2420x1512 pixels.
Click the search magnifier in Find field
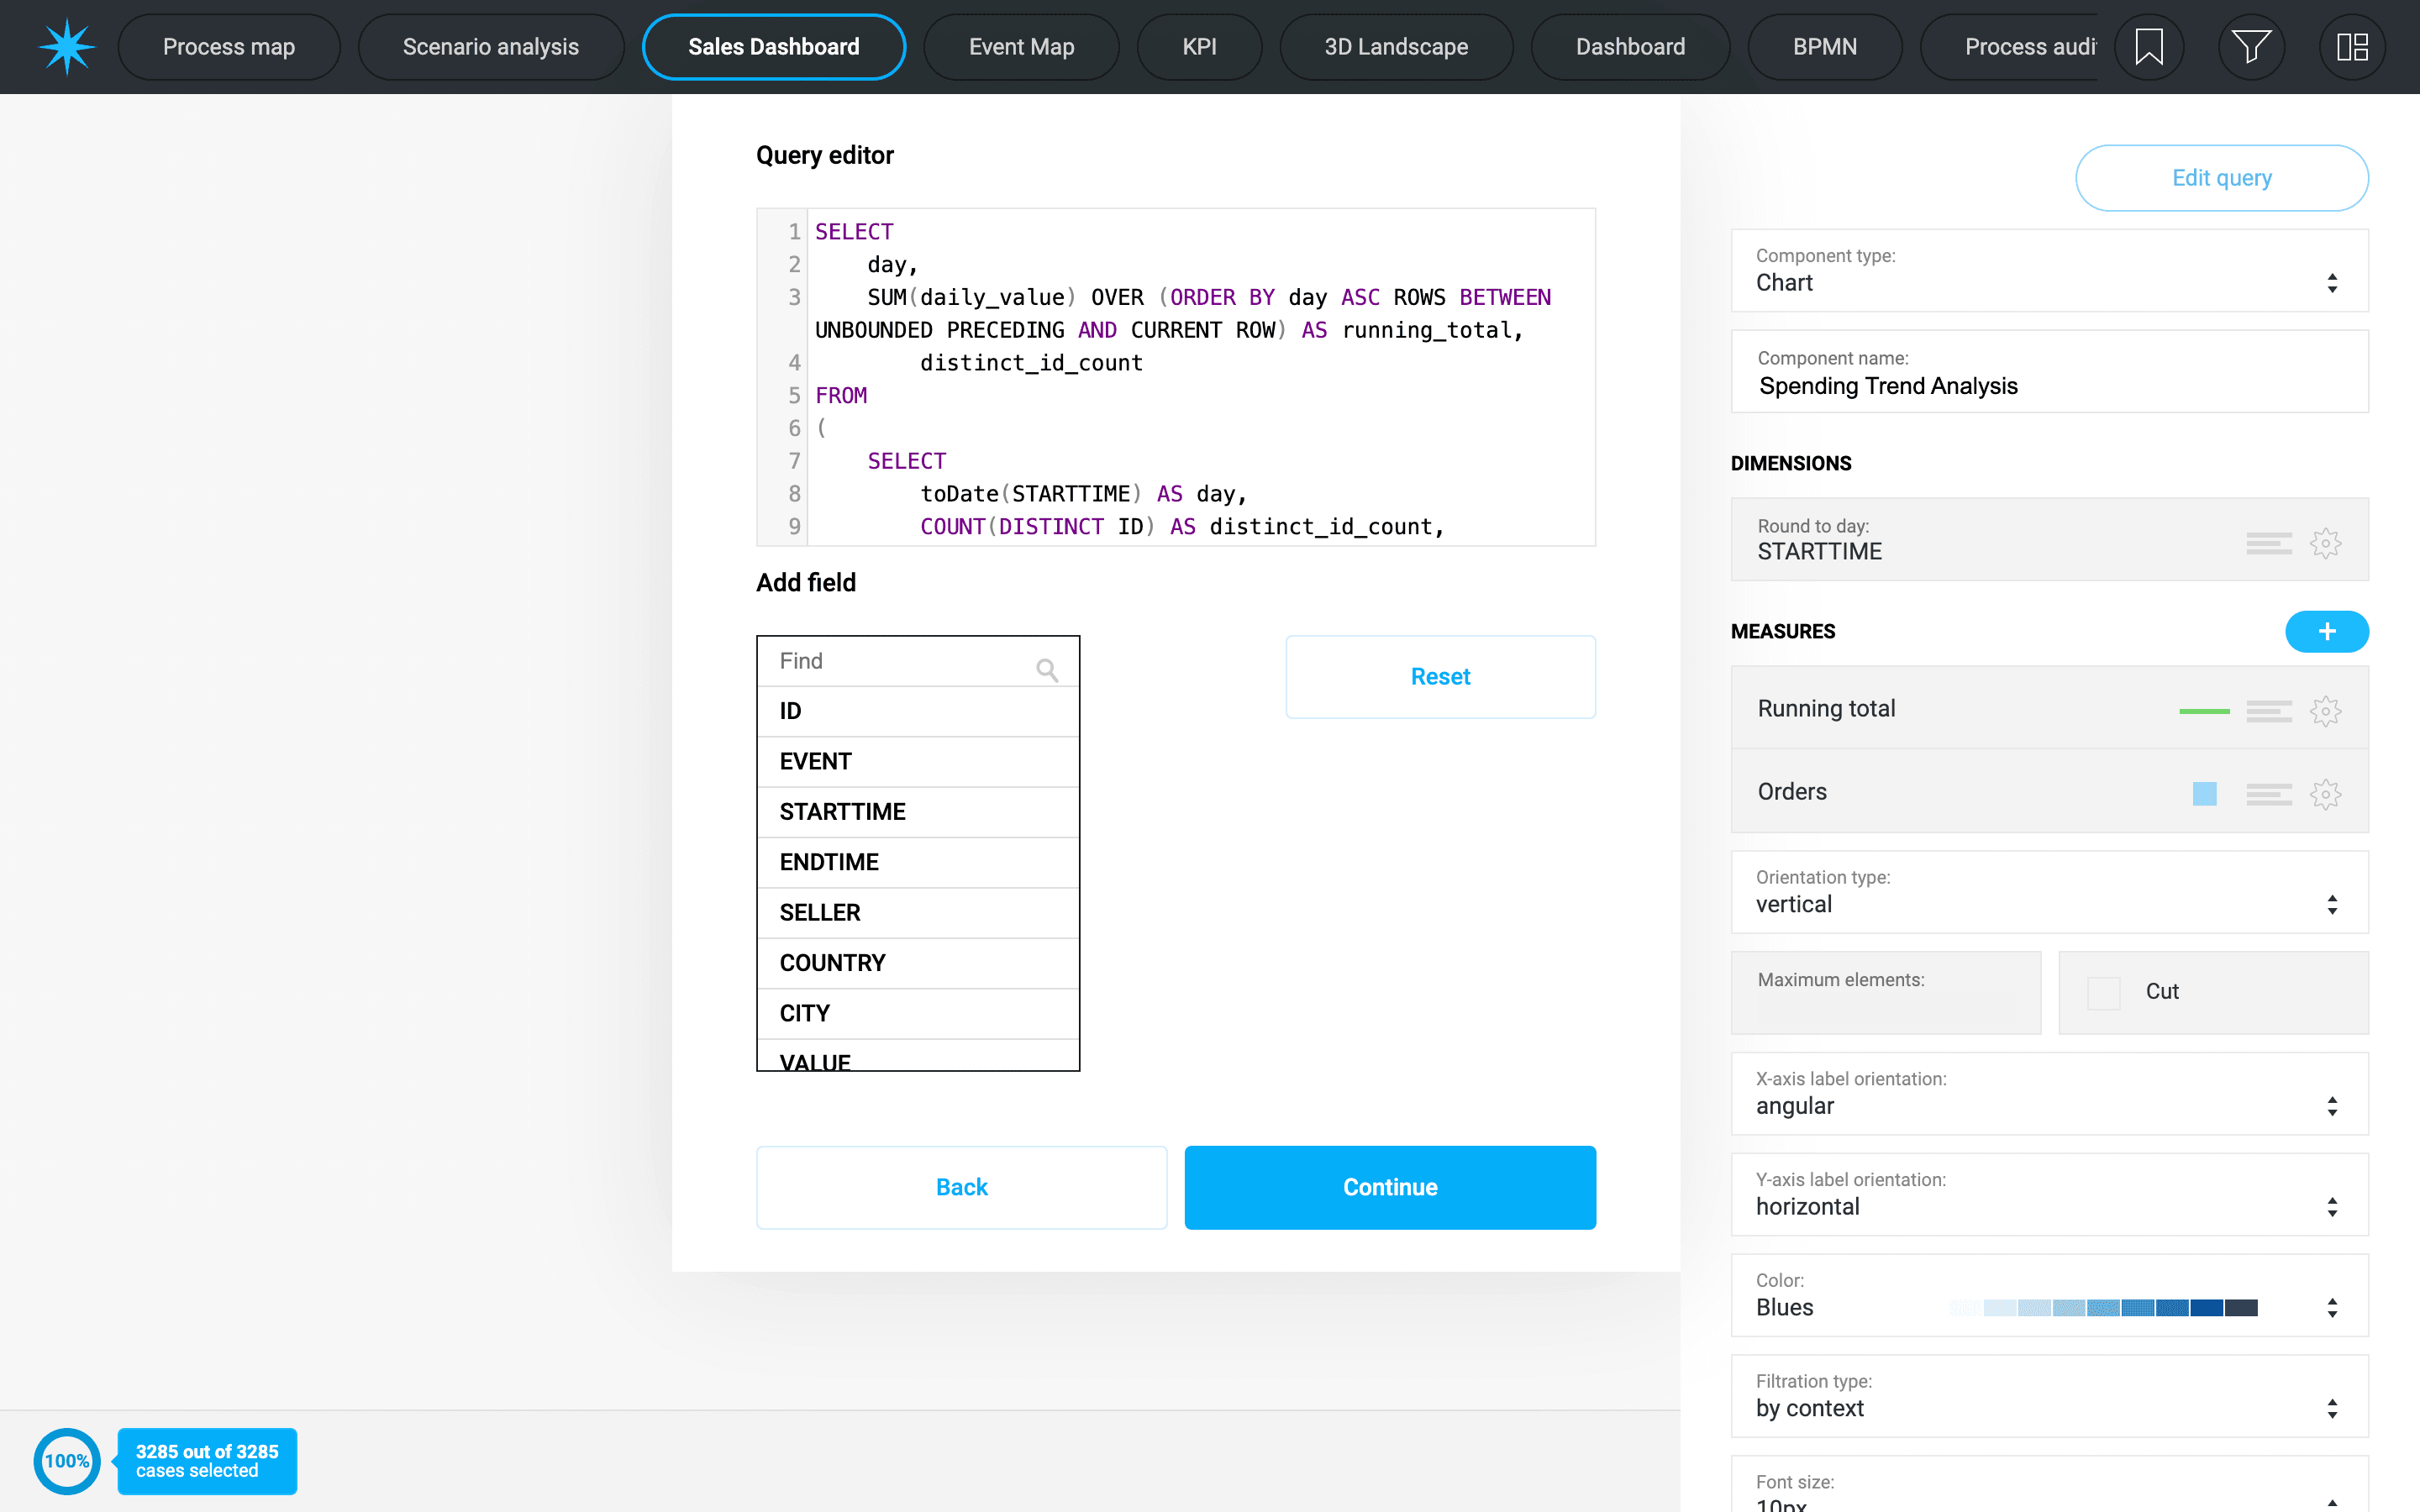point(1046,669)
